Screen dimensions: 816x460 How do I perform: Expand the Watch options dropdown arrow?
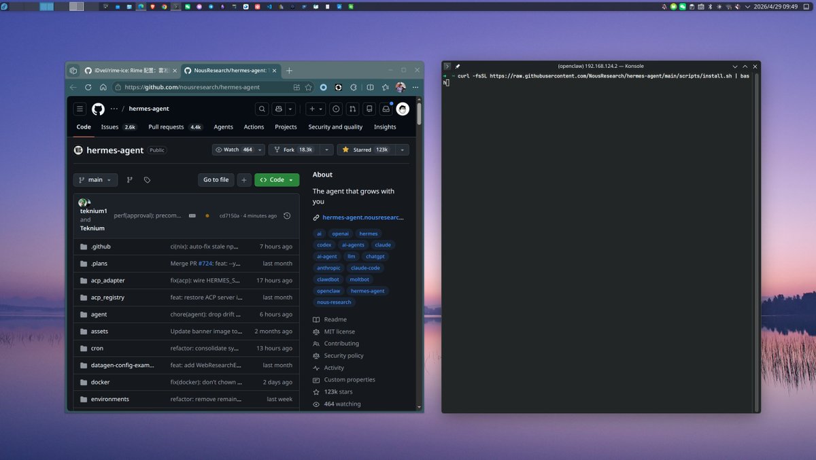point(260,149)
